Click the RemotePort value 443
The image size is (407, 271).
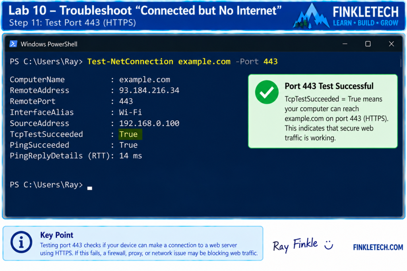[x=126, y=101]
